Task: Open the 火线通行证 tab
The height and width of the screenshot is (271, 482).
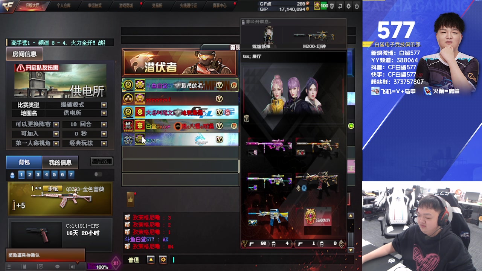Action: coord(188,5)
